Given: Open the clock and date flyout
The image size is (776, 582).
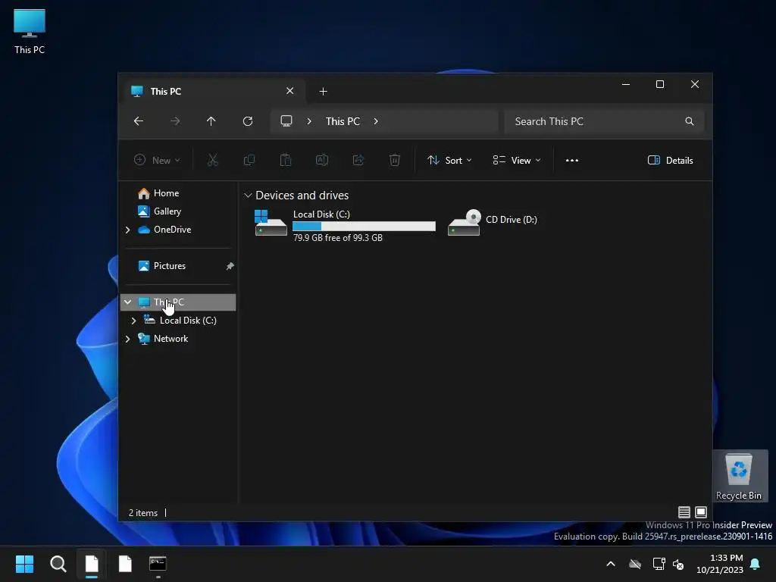Looking at the screenshot, I should (x=720, y=564).
